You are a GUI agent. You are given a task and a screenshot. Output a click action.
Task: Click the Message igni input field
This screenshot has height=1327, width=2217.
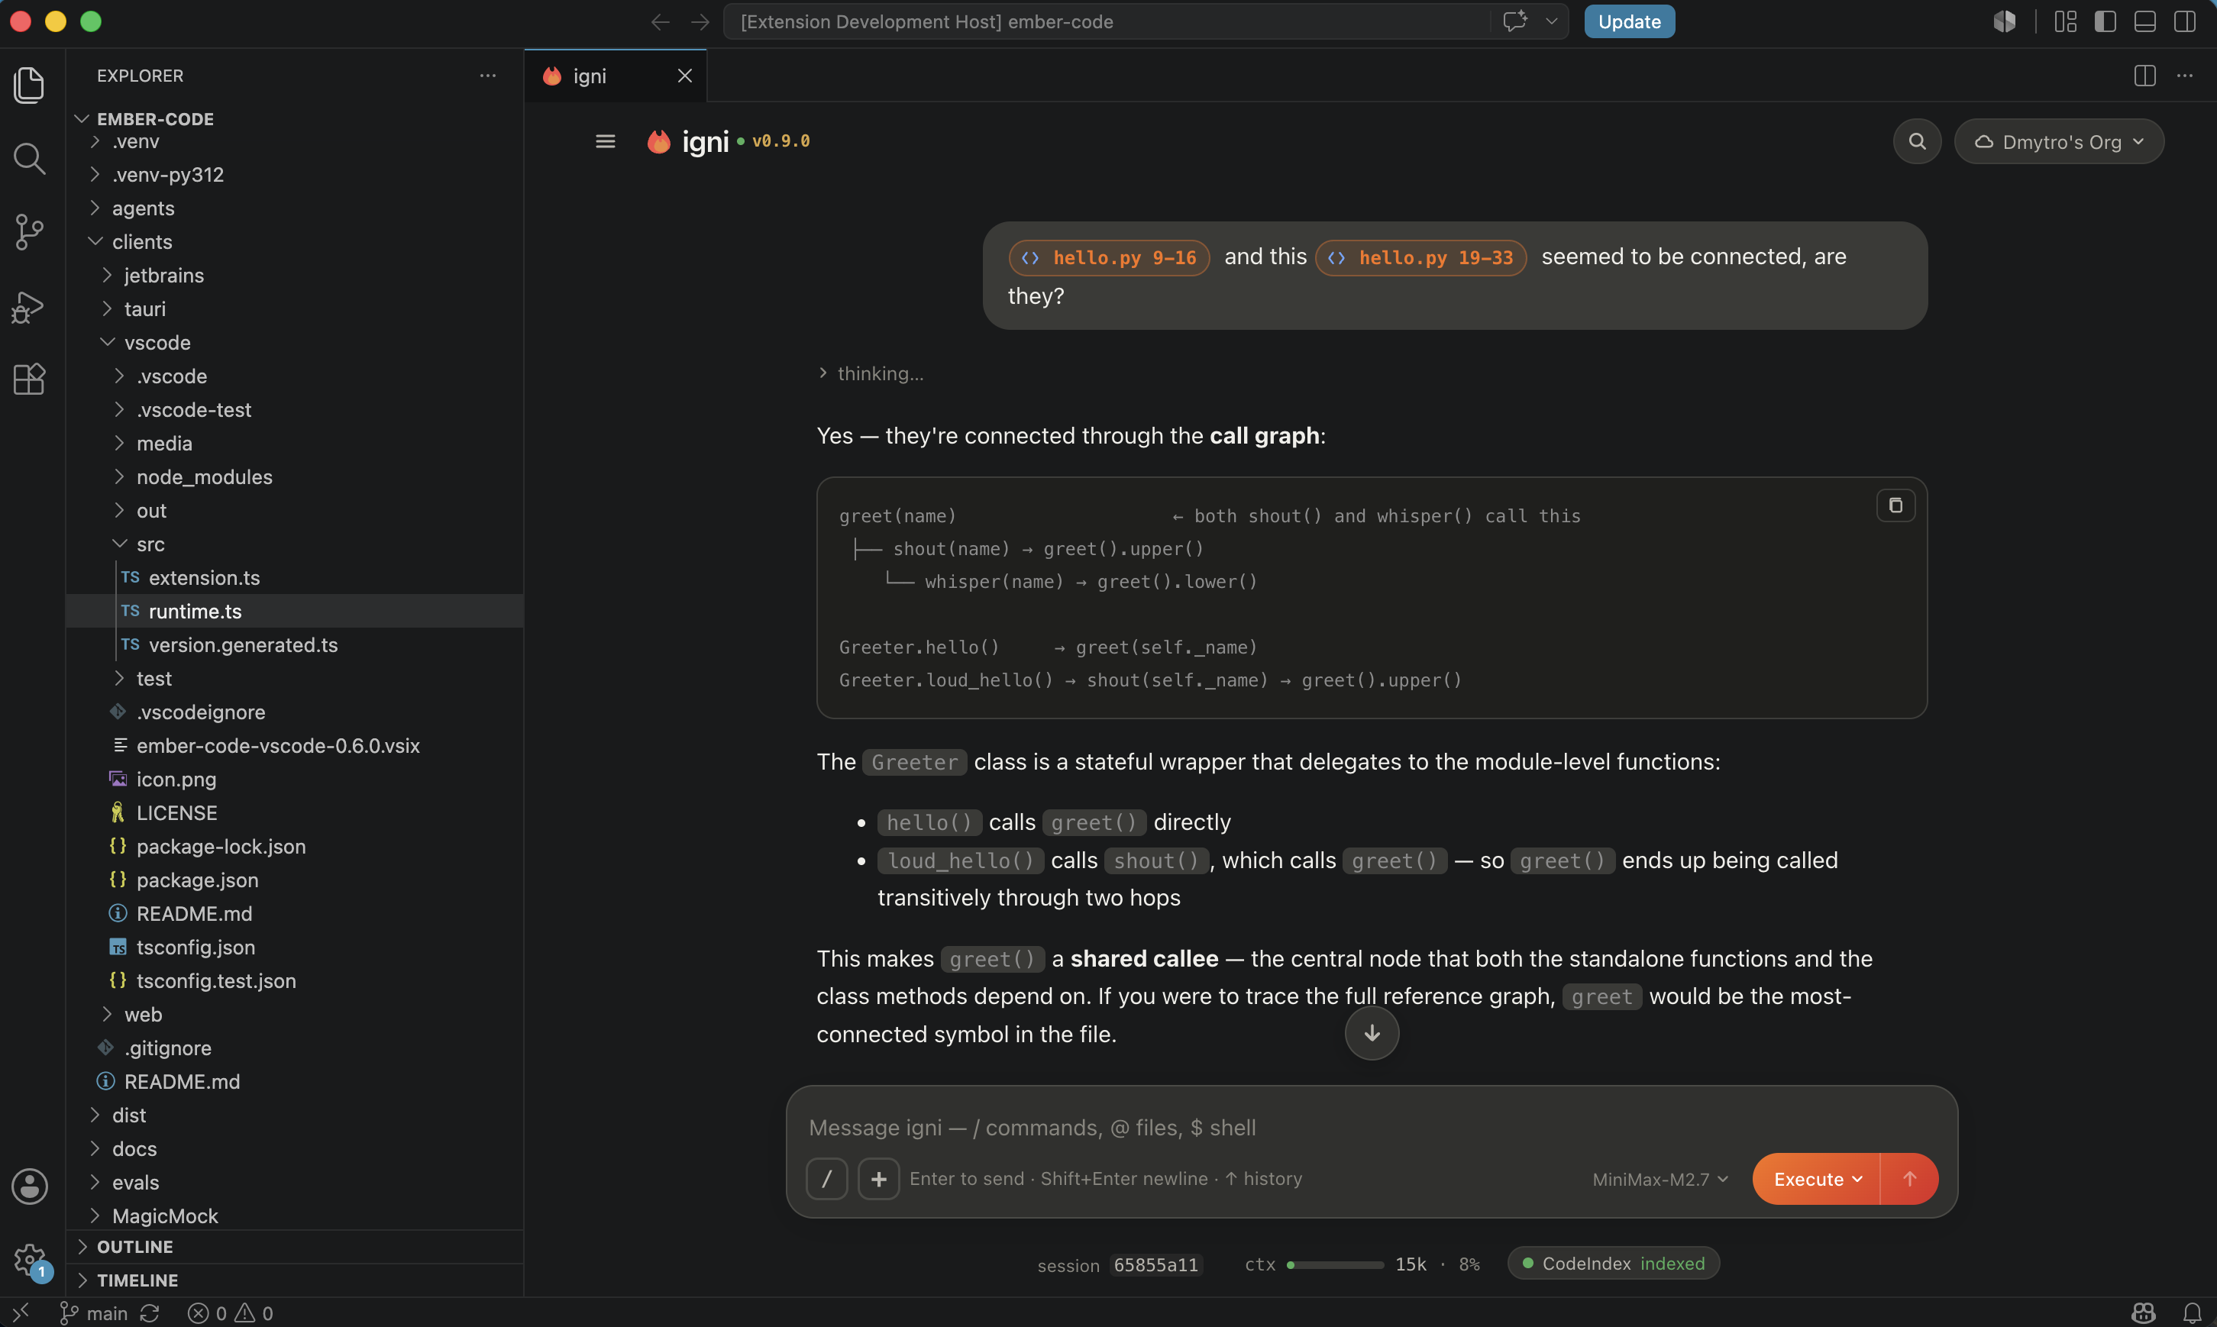click(x=1372, y=1128)
